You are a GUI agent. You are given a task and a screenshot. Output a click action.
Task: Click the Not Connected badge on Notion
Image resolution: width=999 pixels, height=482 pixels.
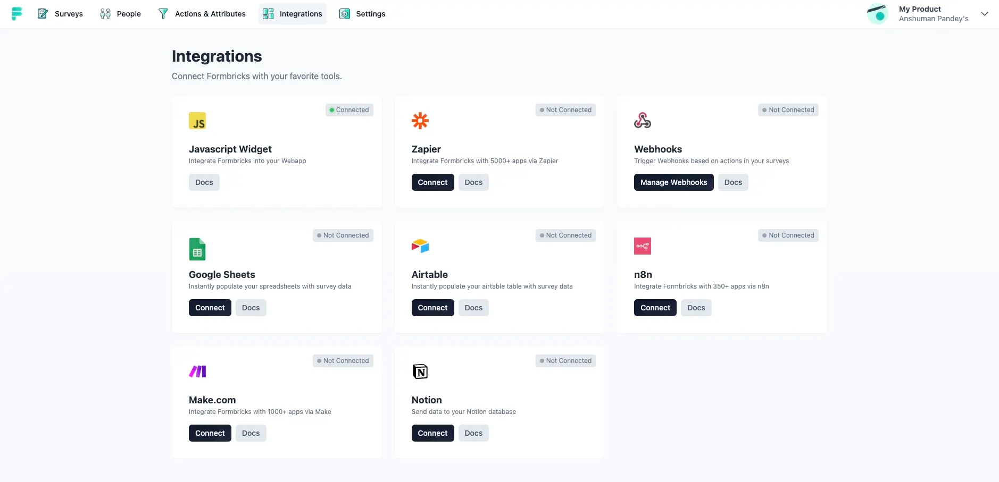(x=565, y=361)
